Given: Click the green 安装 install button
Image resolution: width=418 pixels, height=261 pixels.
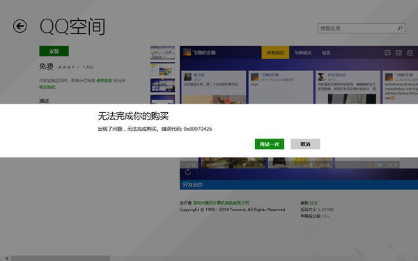Looking at the screenshot, I should (x=54, y=51).
